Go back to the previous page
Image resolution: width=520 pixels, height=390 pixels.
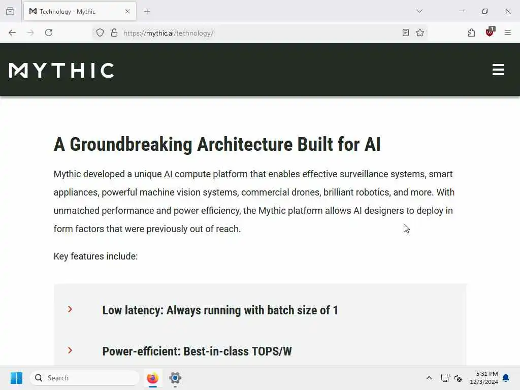[x=12, y=32]
